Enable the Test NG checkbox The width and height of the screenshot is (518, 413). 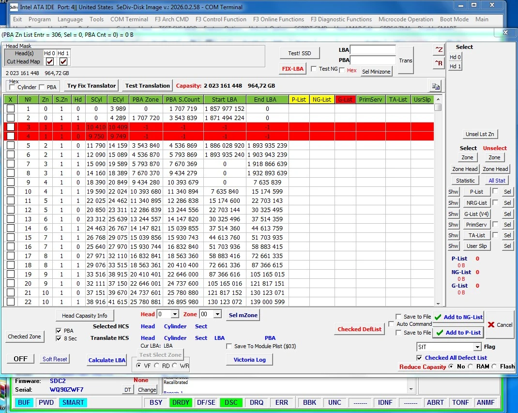click(314, 69)
